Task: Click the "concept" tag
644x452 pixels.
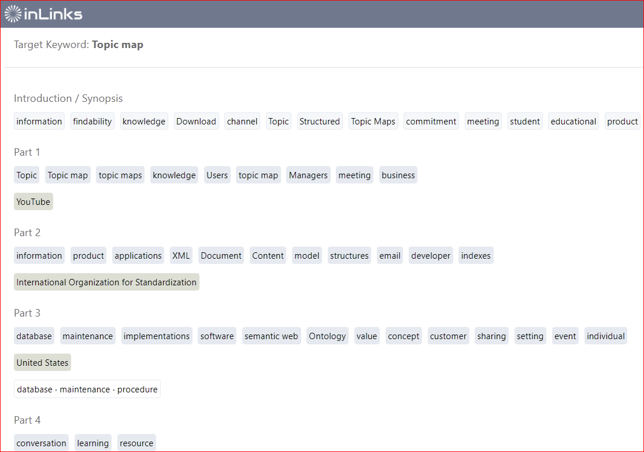Action: (x=404, y=336)
